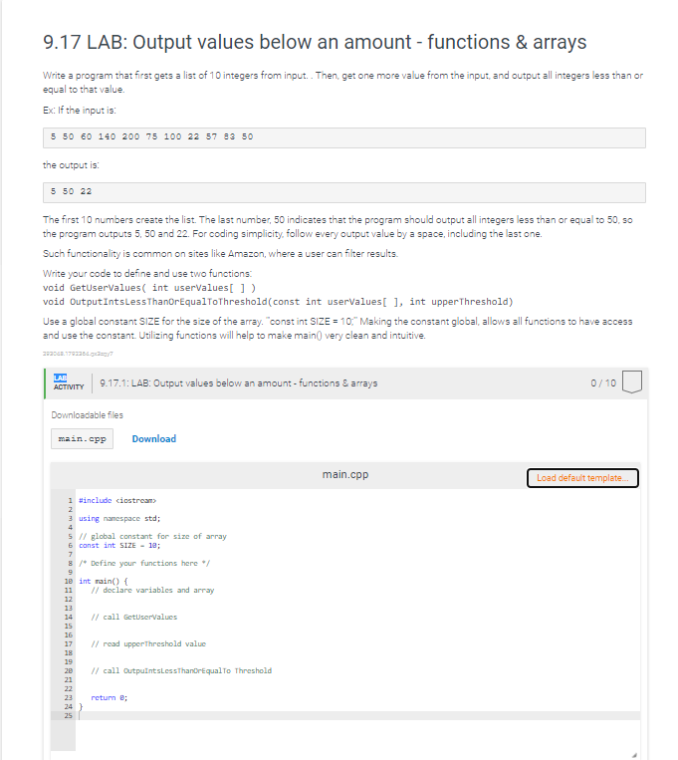The width and height of the screenshot is (678, 760).
Task: Click the call GetUserValues comment
Action: point(133,617)
